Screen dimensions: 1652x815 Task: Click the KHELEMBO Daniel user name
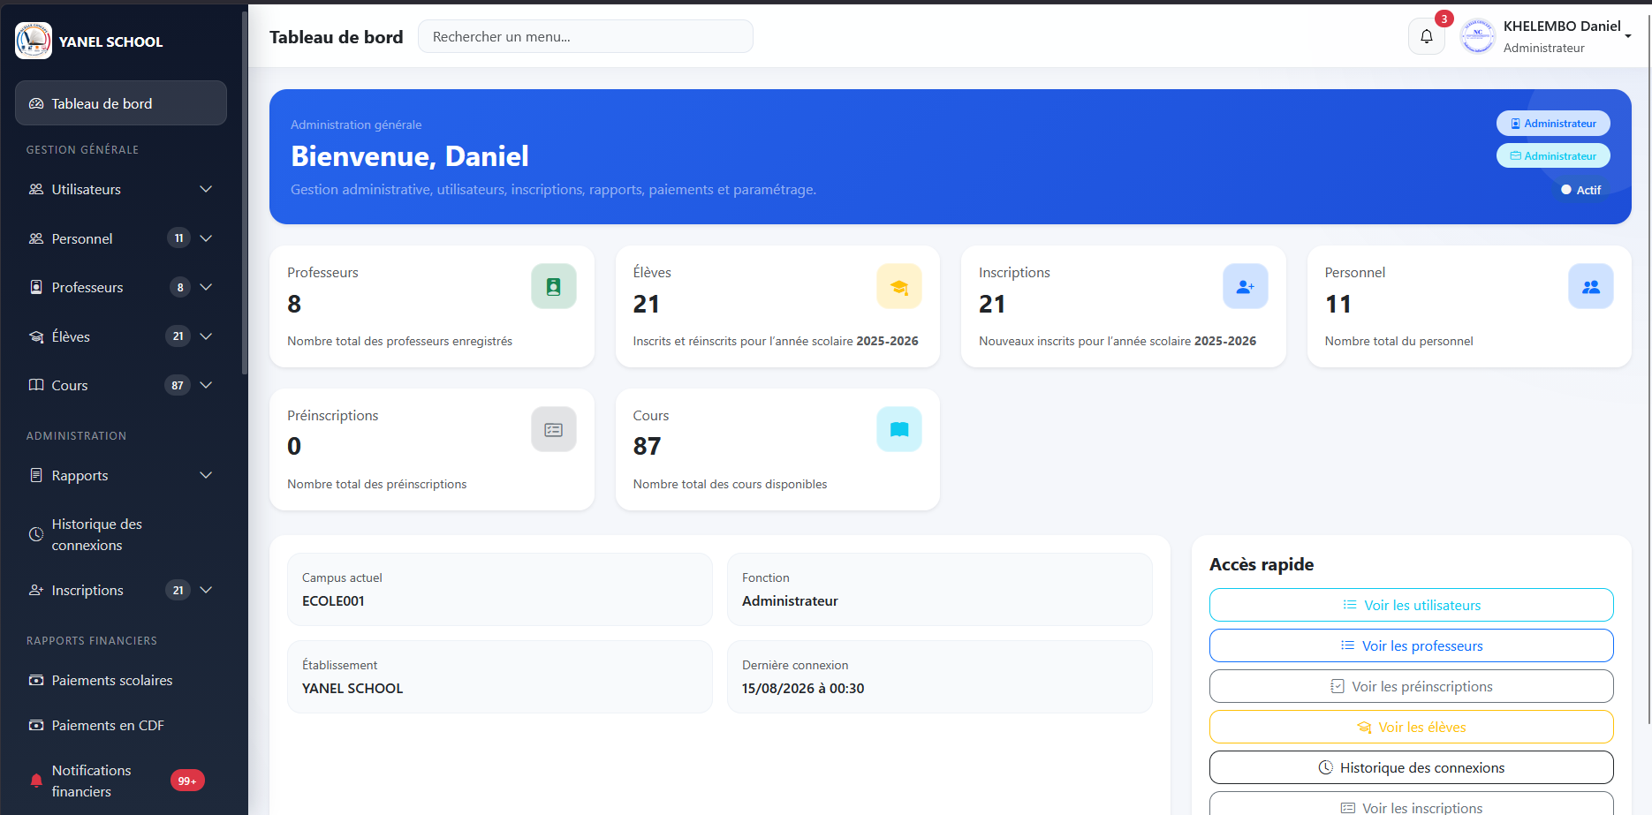click(1562, 26)
